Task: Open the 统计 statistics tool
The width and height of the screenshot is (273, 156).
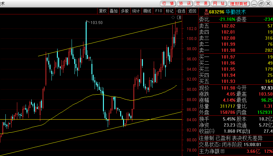Action: [136, 11]
